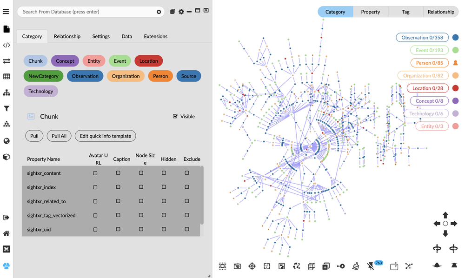Click the paint brush icon in bottom toolbar
The image size is (465, 278).
355,266
